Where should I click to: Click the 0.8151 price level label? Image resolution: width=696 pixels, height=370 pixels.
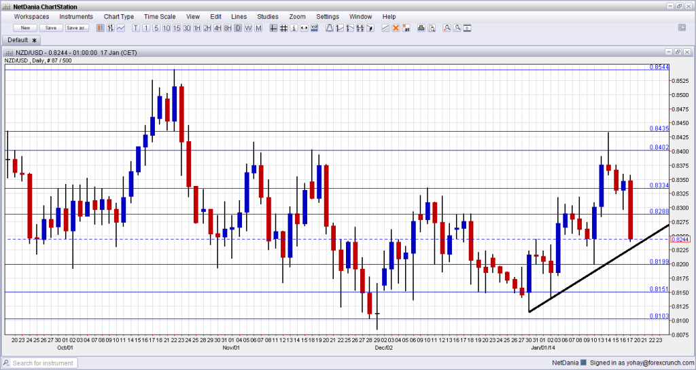pyautogui.click(x=659, y=289)
